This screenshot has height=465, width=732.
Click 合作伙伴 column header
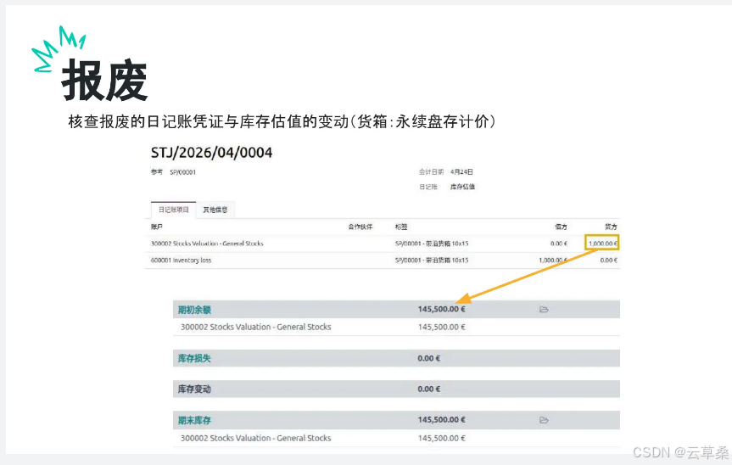click(360, 227)
